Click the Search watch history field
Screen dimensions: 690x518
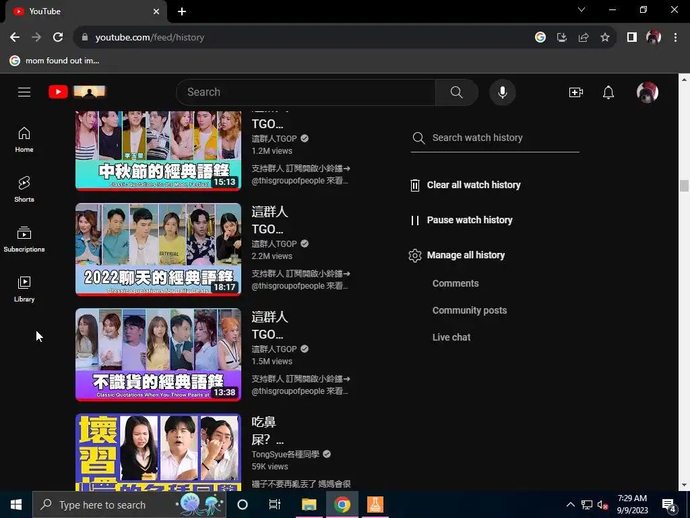(x=495, y=138)
